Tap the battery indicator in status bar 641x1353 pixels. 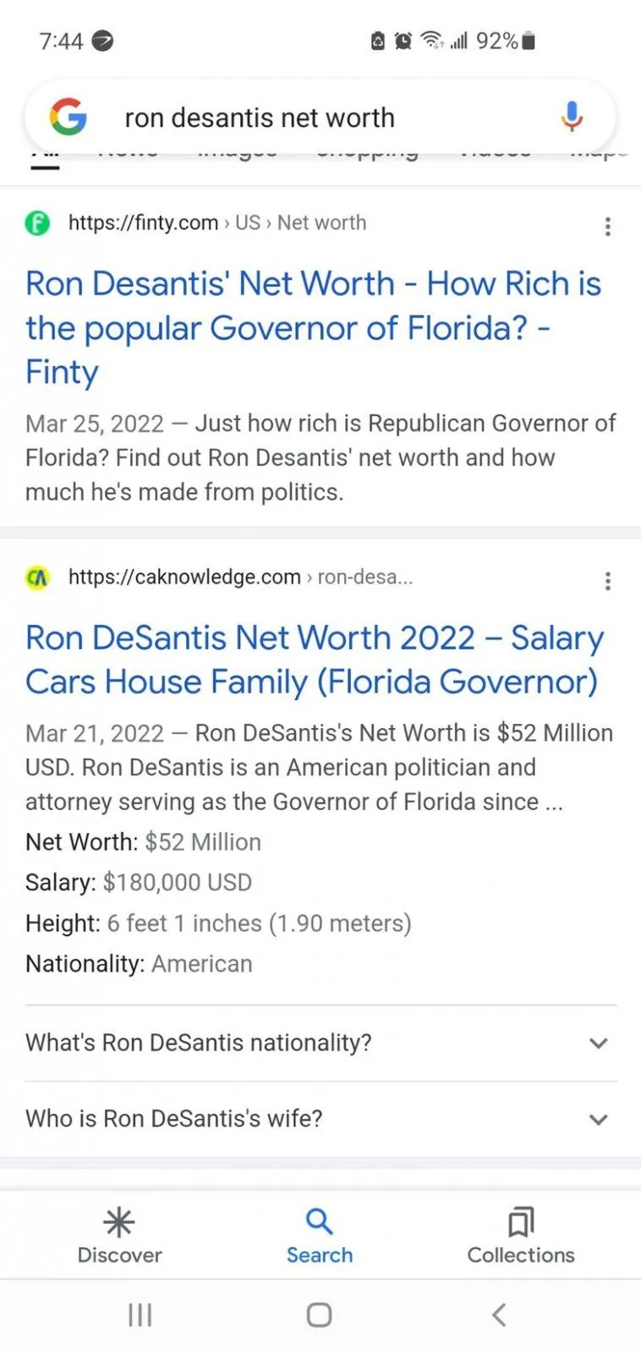pyautogui.click(x=528, y=41)
